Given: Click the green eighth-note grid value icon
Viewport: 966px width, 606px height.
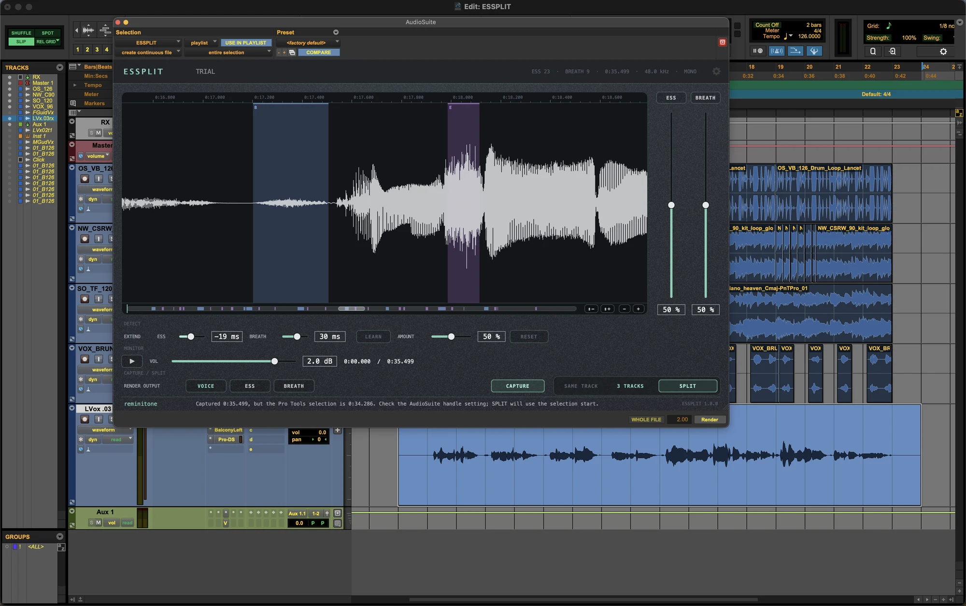Looking at the screenshot, I should coord(889,26).
